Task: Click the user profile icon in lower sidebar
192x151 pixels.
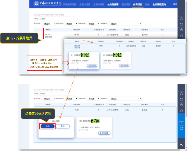Action: tap(181, 94)
